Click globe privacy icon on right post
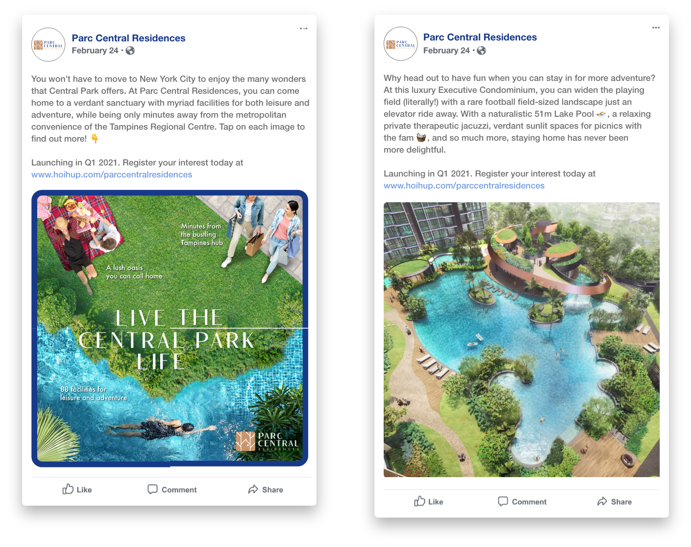 point(481,51)
